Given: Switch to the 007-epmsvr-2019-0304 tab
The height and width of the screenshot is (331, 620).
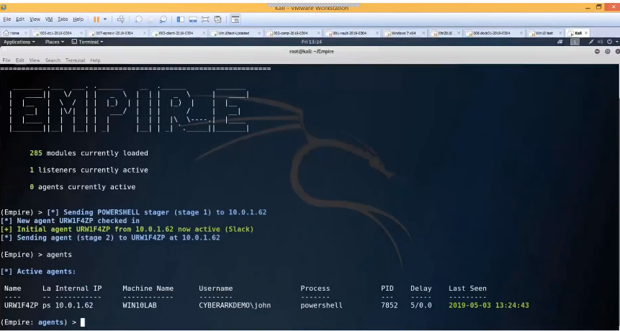Looking at the screenshot, I should [117, 33].
